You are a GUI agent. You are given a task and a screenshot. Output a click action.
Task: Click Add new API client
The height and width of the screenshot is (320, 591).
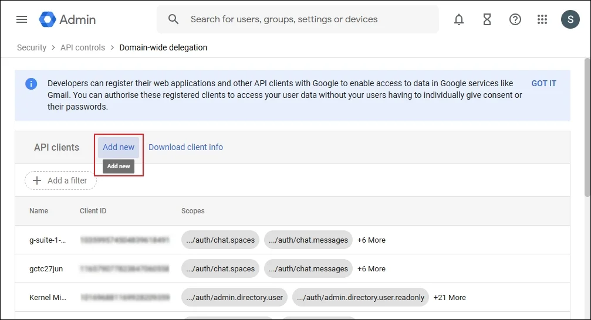pyautogui.click(x=119, y=147)
